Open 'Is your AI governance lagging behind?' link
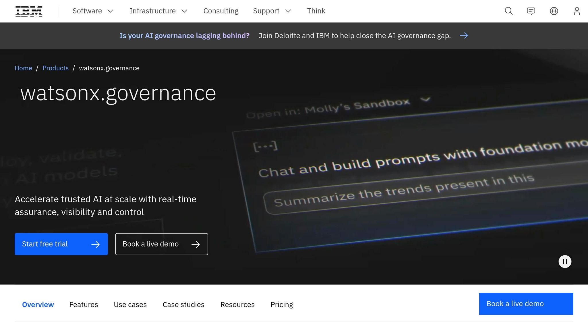This screenshot has height=331, width=588. (x=184, y=36)
